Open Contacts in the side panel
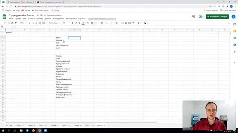This screenshot has width=238, height=133. tap(235, 45)
